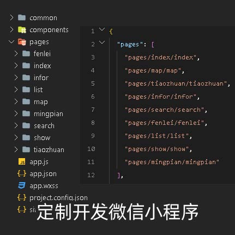Click line number 10 in the gutter
This screenshot has width=235, height=235.
point(91,149)
